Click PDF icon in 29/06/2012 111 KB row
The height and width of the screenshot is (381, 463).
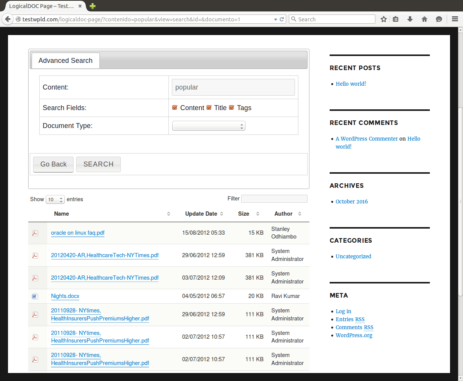click(35, 315)
